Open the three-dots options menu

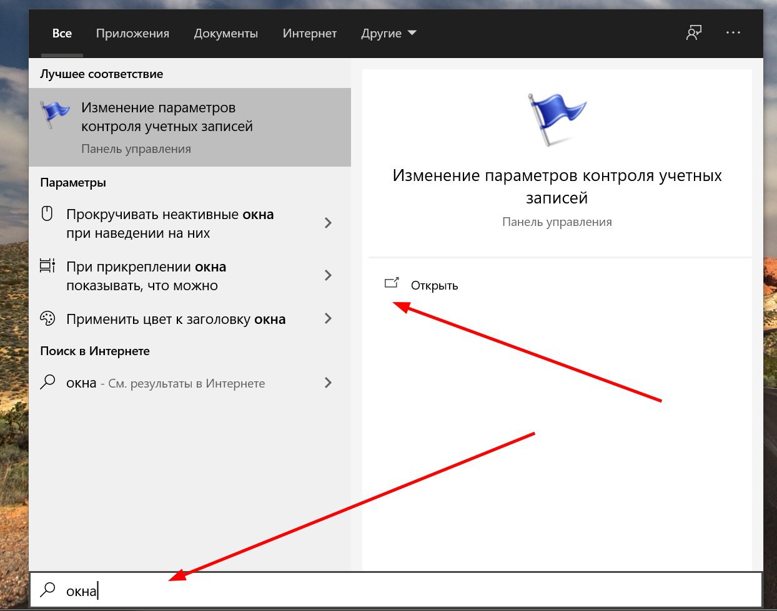pyautogui.click(x=733, y=32)
